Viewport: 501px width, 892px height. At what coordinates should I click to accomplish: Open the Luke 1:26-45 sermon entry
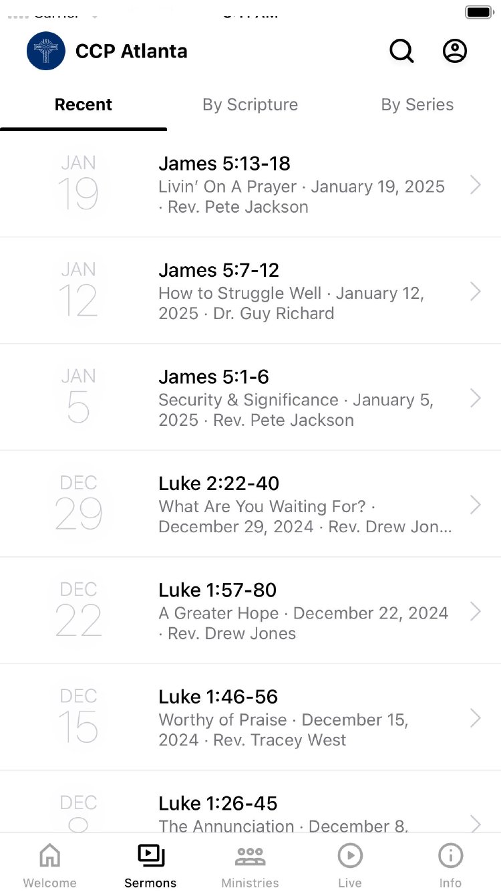click(x=218, y=804)
